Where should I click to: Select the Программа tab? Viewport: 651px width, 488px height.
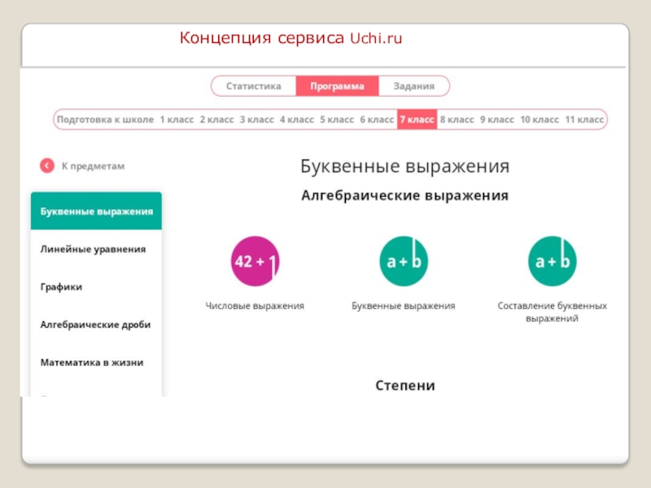(x=337, y=86)
